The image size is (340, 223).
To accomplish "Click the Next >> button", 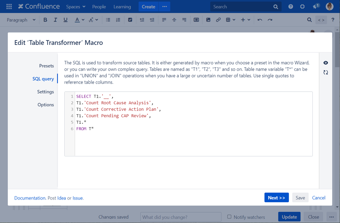I will point(276,198).
